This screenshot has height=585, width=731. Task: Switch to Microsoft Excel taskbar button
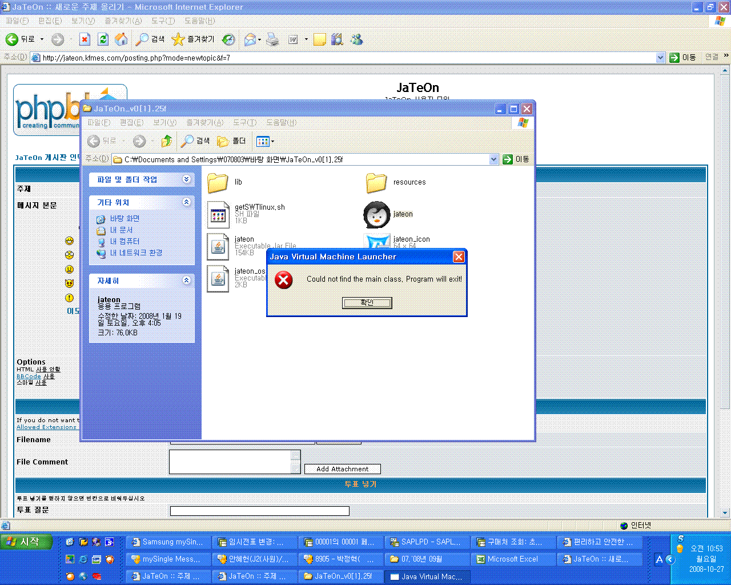pos(513,559)
